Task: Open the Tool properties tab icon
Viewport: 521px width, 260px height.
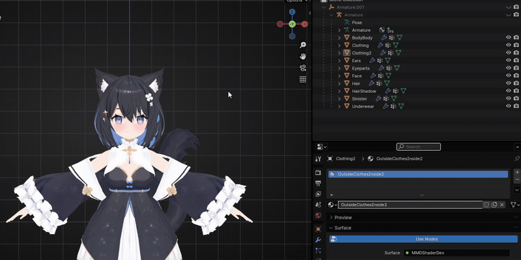Action: (318, 159)
